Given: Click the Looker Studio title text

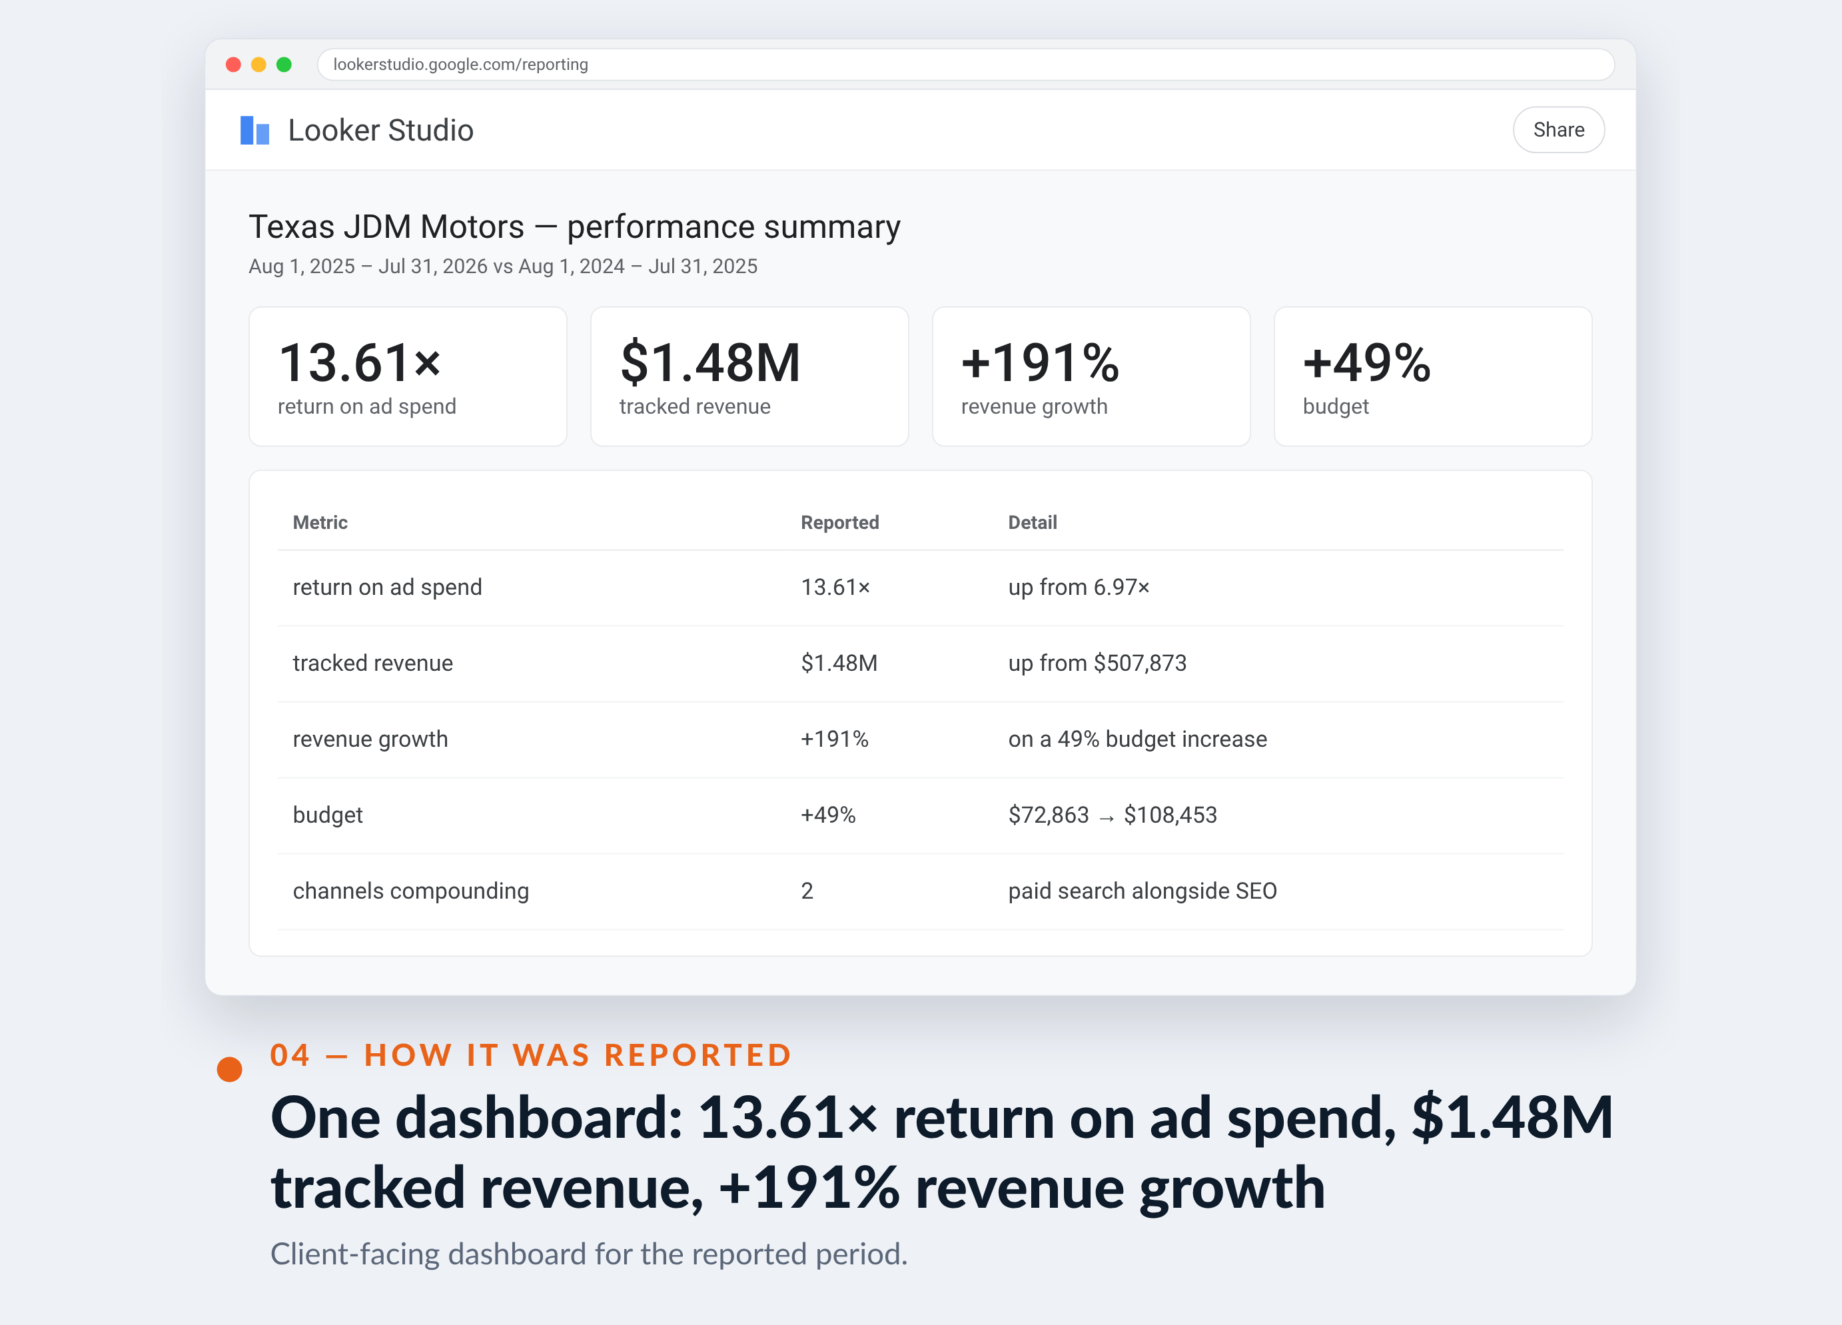Looking at the screenshot, I should 380,130.
